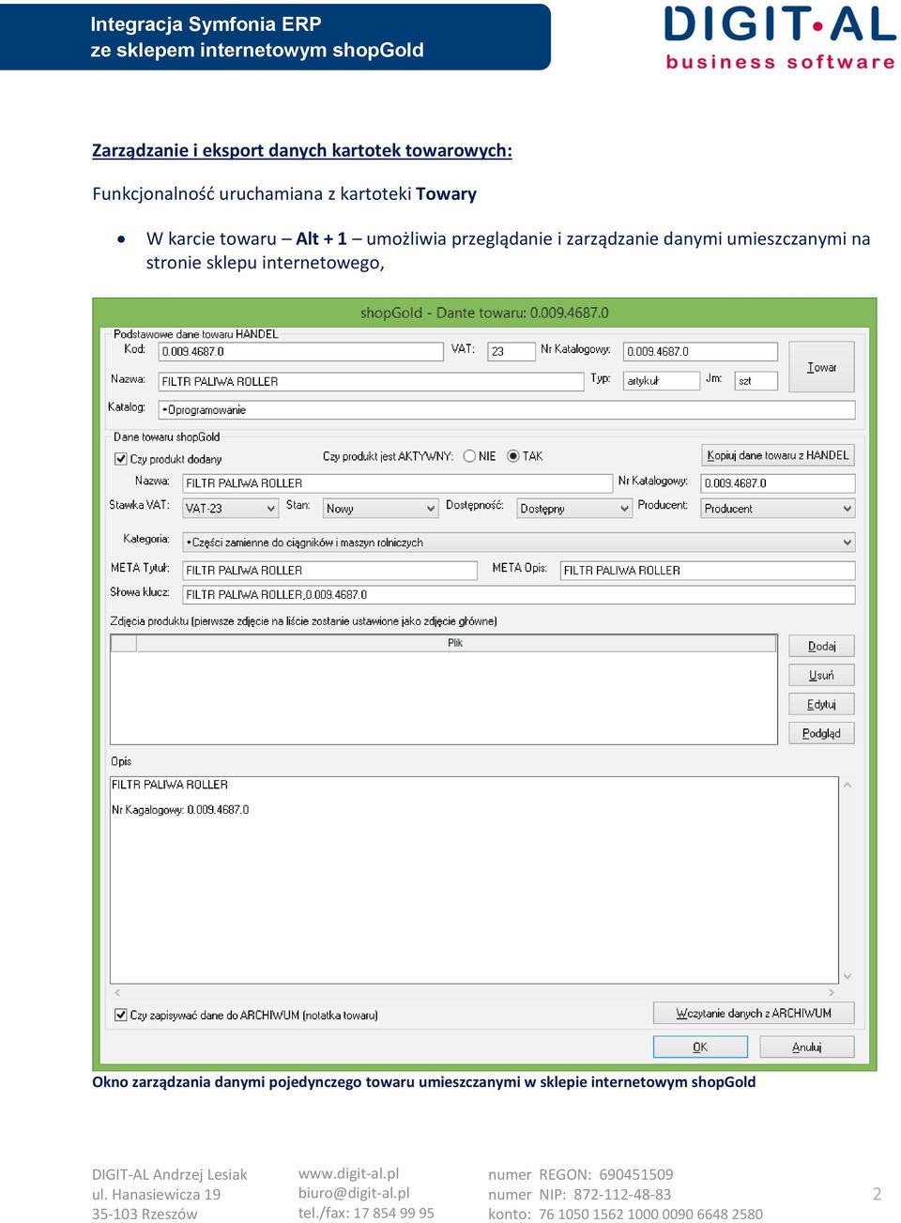
Task: Click the Edytuj photo button
Action: coord(821,704)
